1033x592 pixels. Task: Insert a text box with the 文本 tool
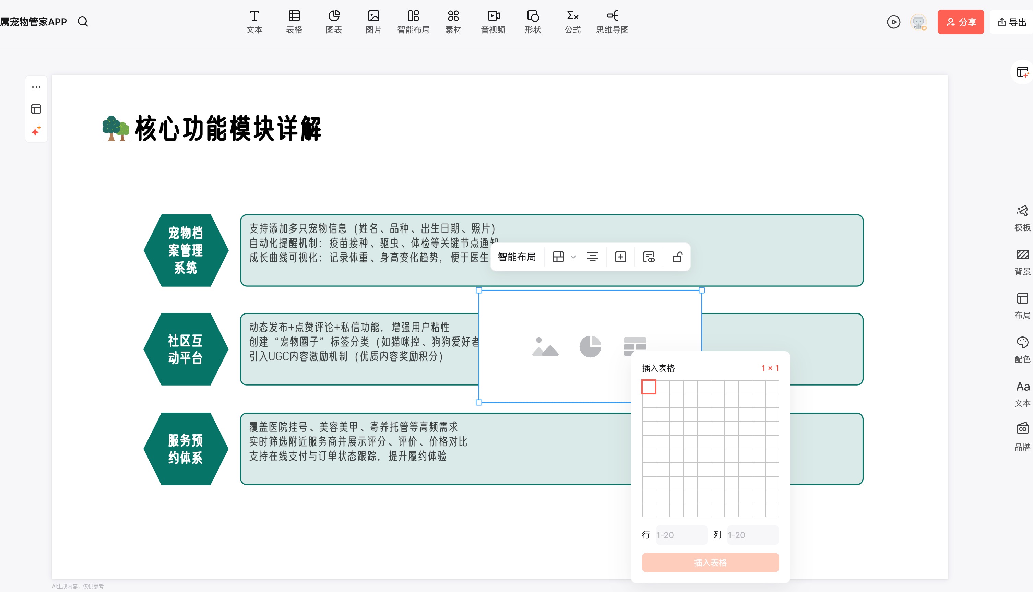254,21
